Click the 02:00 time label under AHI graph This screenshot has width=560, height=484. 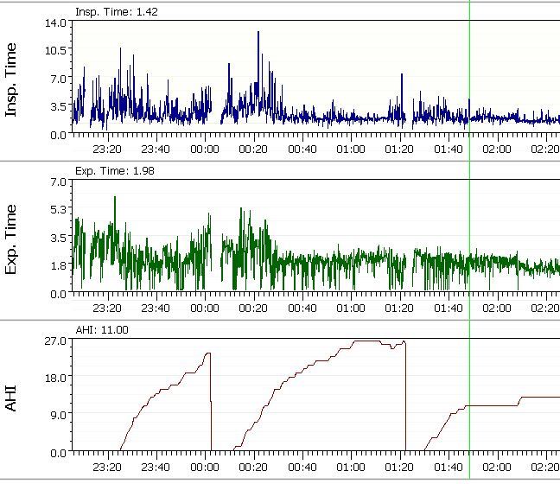[496, 467]
